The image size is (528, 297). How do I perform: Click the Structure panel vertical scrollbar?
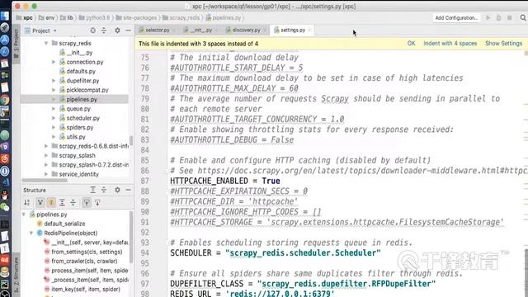[131, 237]
